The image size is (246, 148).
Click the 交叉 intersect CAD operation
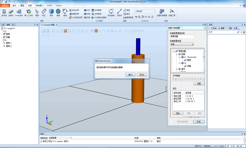(87, 10)
